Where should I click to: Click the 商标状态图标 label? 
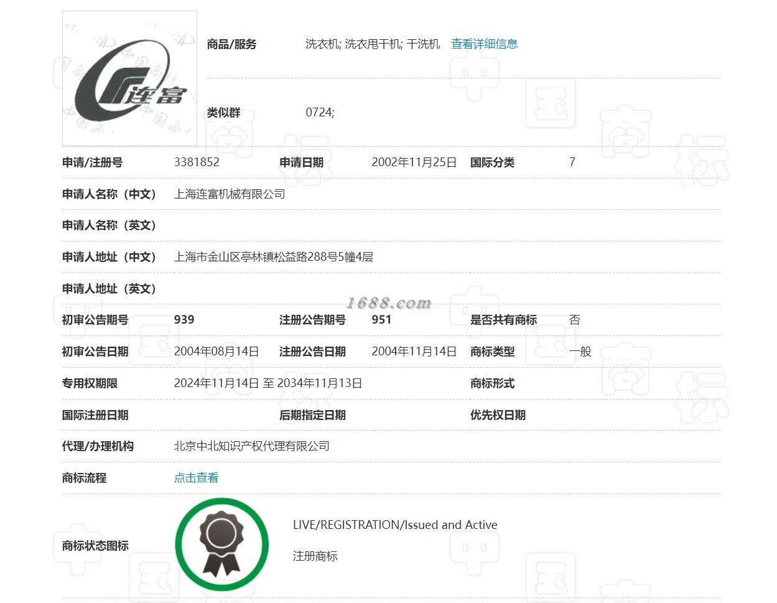pyautogui.click(x=95, y=546)
